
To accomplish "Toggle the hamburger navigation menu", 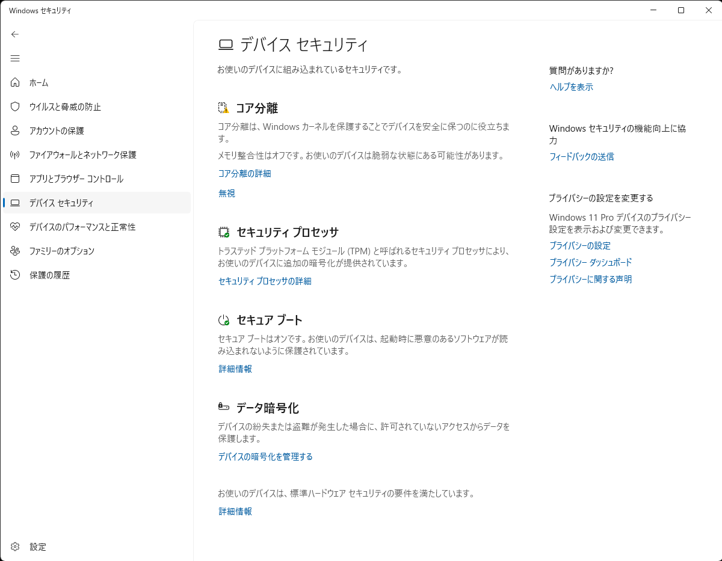I will (15, 58).
